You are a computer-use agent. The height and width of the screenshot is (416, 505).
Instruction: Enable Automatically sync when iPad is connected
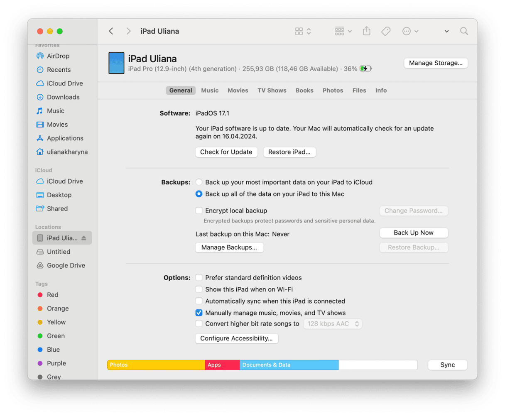(x=199, y=301)
